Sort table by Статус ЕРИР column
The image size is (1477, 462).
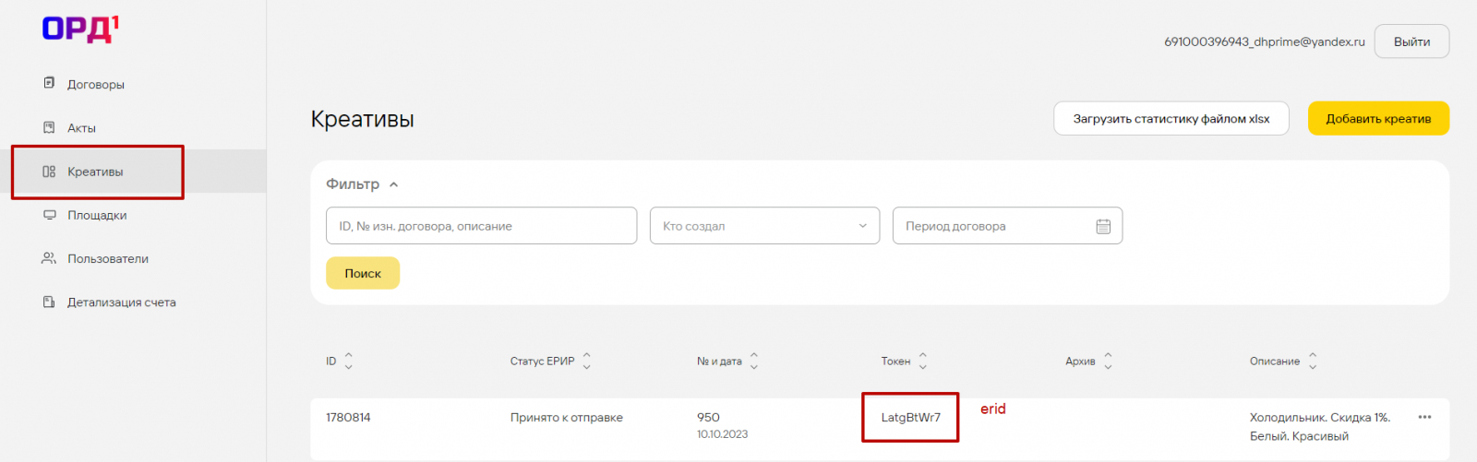pyautogui.click(x=586, y=361)
